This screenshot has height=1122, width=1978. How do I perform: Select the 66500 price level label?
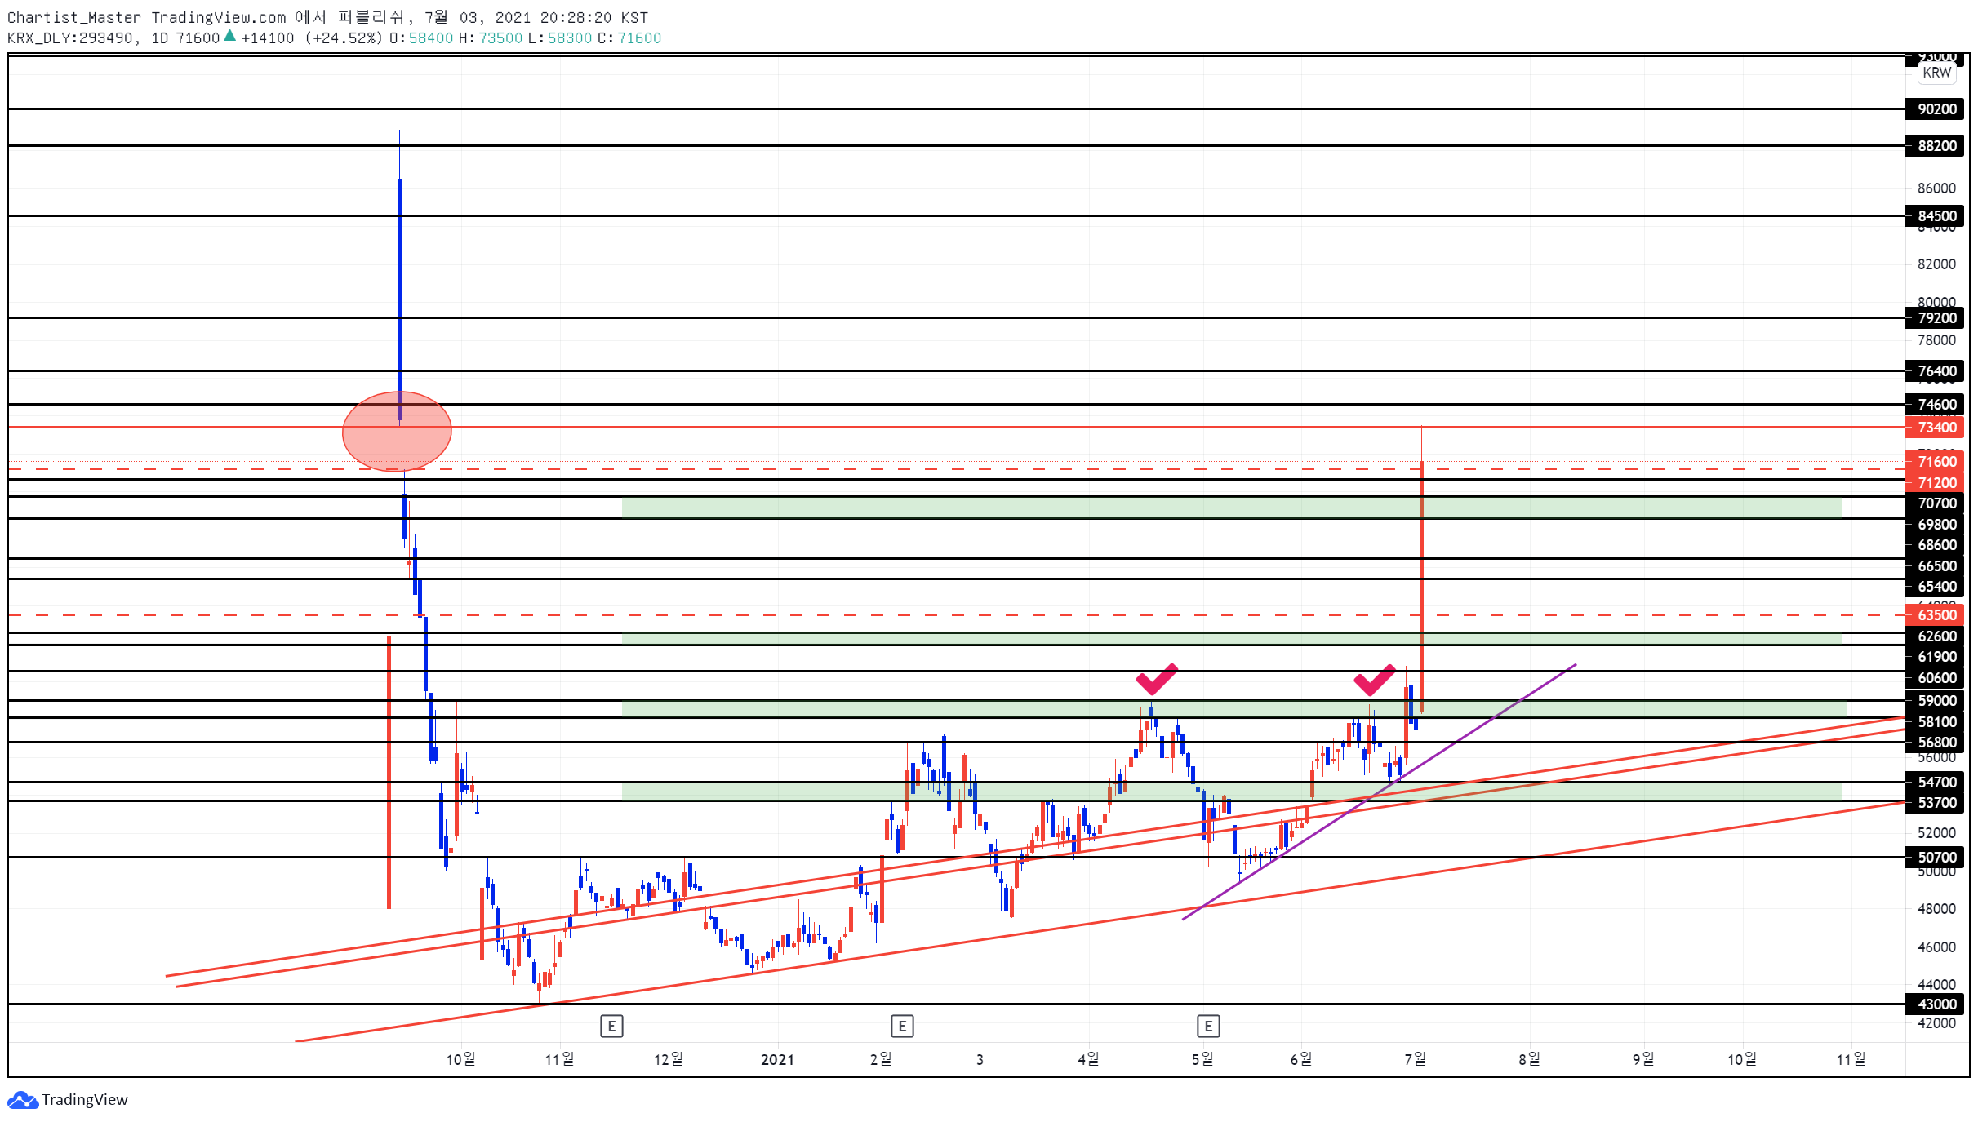[x=1934, y=565]
